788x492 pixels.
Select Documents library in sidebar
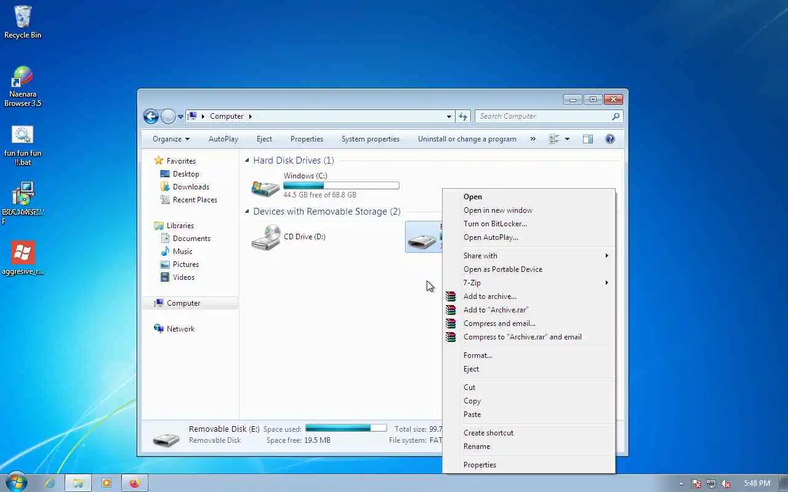coord(191,239)
